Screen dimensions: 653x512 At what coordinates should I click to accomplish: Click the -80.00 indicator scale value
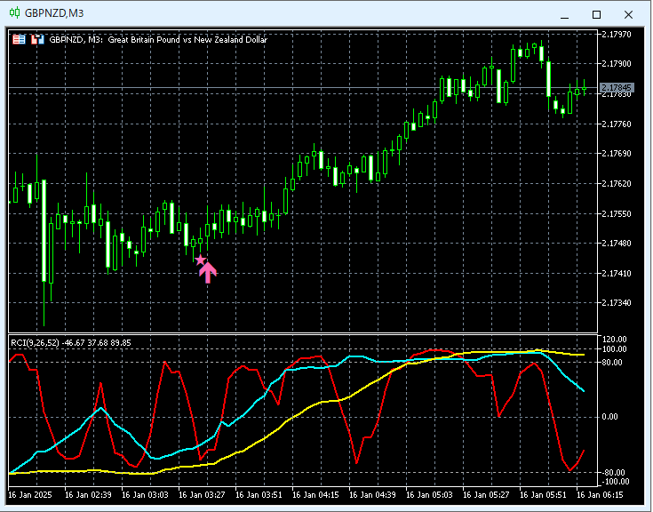(614, 473)
